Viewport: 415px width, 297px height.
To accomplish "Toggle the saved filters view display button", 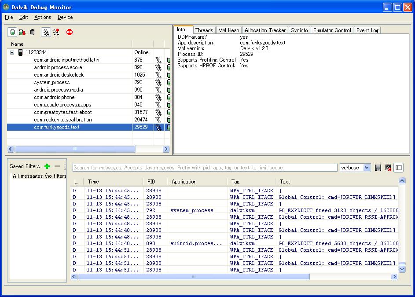I will (399, 168).
